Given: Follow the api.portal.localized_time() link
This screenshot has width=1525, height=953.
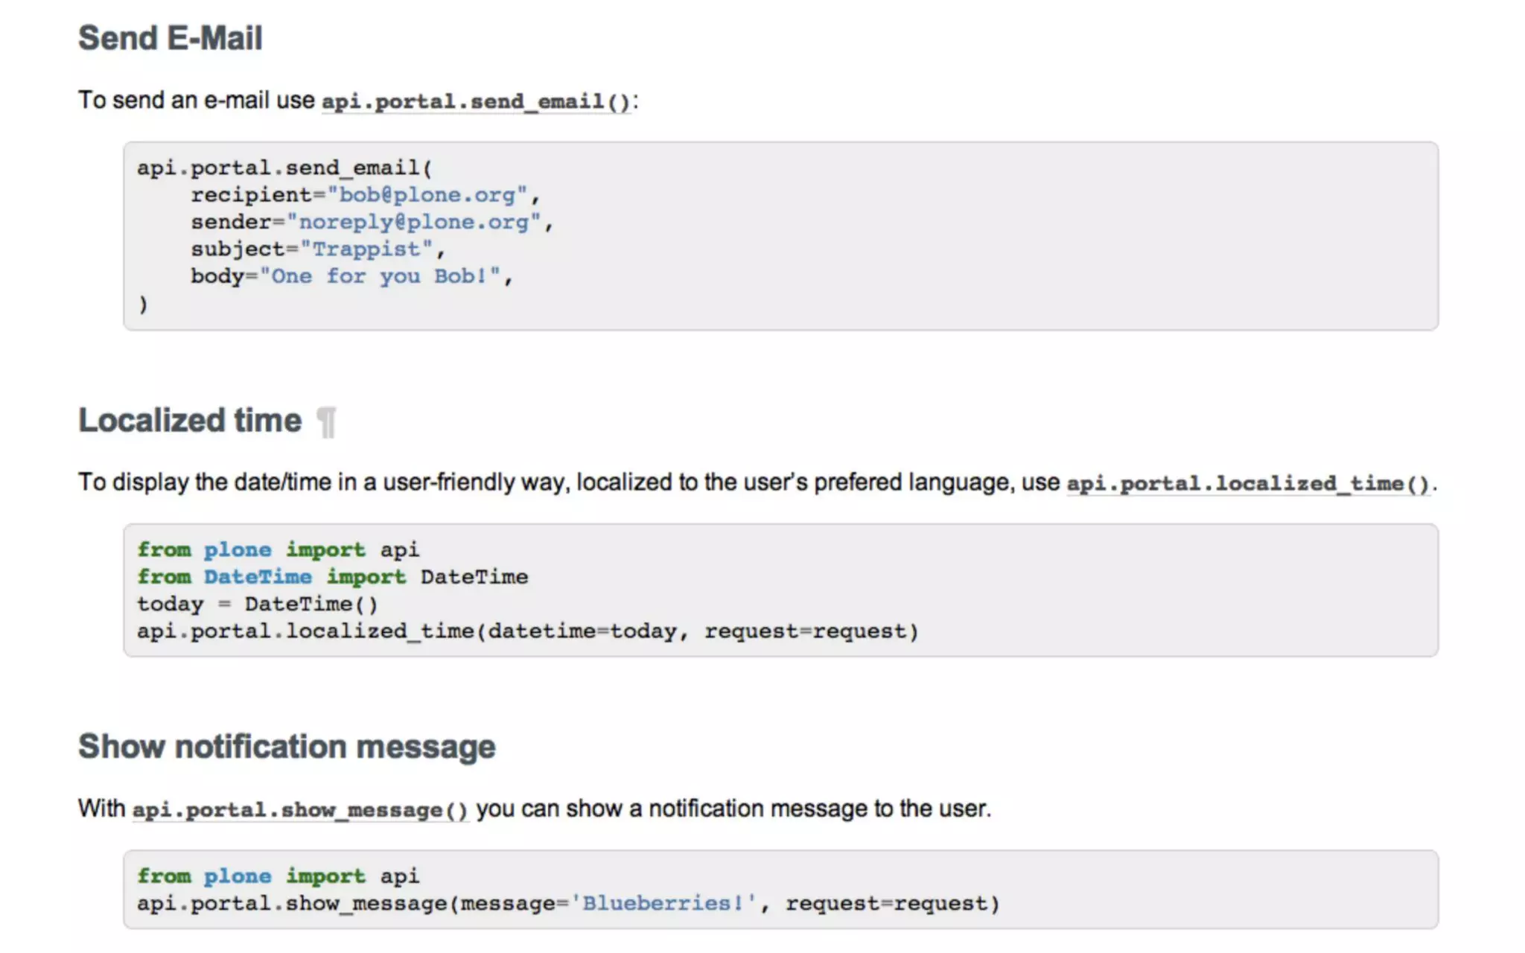Looking at the screenshot, I should pos(1247,484).
